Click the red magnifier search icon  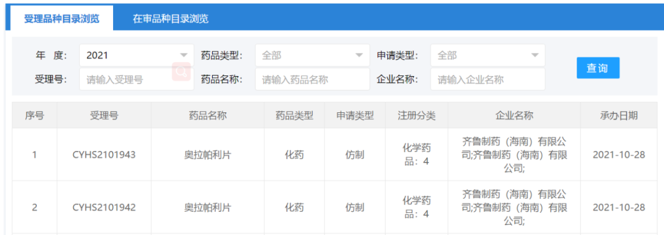click(181, 71)
